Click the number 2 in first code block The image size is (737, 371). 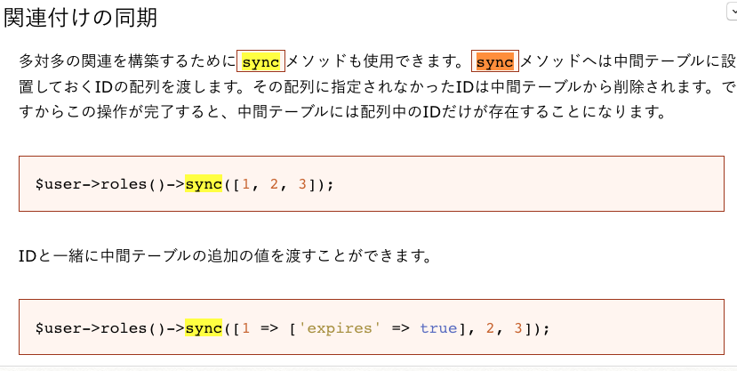(275, 184)
